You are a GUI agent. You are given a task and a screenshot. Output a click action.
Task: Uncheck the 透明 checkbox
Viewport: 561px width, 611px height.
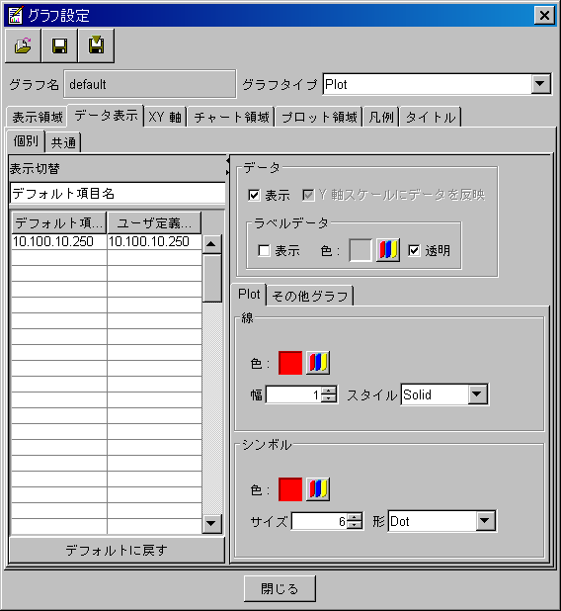click(414, 250)
